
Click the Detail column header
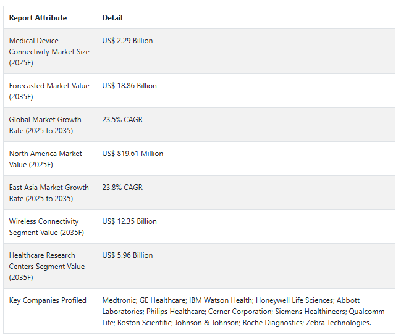click(112, 18)
